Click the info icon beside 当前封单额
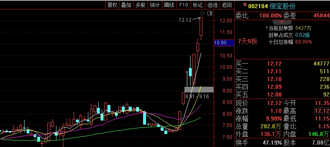The height and width of the screenshot is (147, 330). (267, 28)
